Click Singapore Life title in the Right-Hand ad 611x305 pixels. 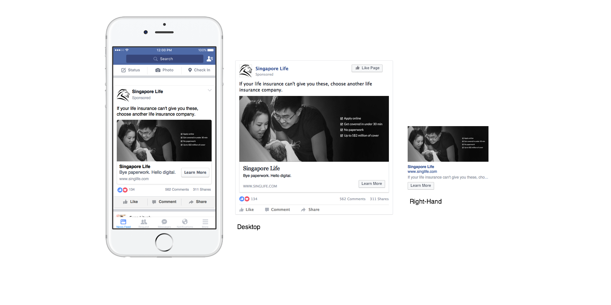point(421,167)
